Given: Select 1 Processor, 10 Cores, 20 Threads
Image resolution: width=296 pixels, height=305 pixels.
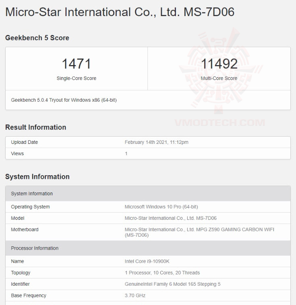Looking at the screenshot, I should [x=162, y=273].
